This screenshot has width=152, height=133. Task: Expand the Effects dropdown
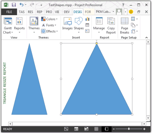pyautogui.click(x=50, y=31)
